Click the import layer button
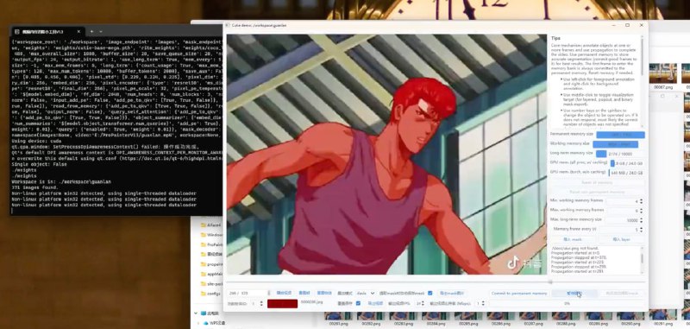Image resolution: width=690 pixels, height=329 pixels. tap(621, 239)
